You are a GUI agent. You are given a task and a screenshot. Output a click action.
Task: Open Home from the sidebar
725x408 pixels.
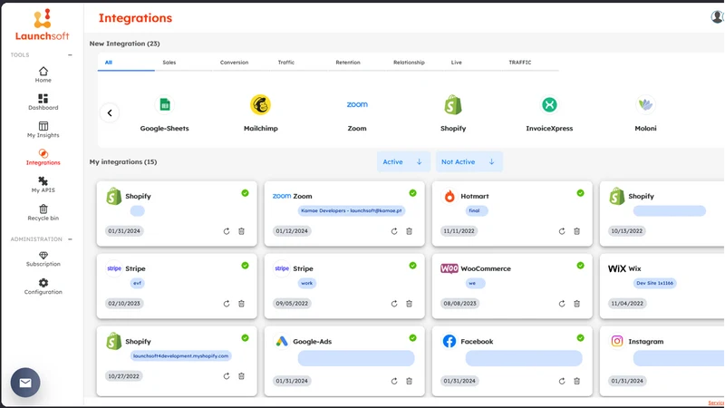(43, 74)
